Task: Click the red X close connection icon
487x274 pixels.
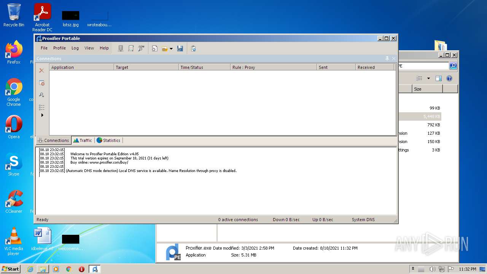Action: [41, 70]
